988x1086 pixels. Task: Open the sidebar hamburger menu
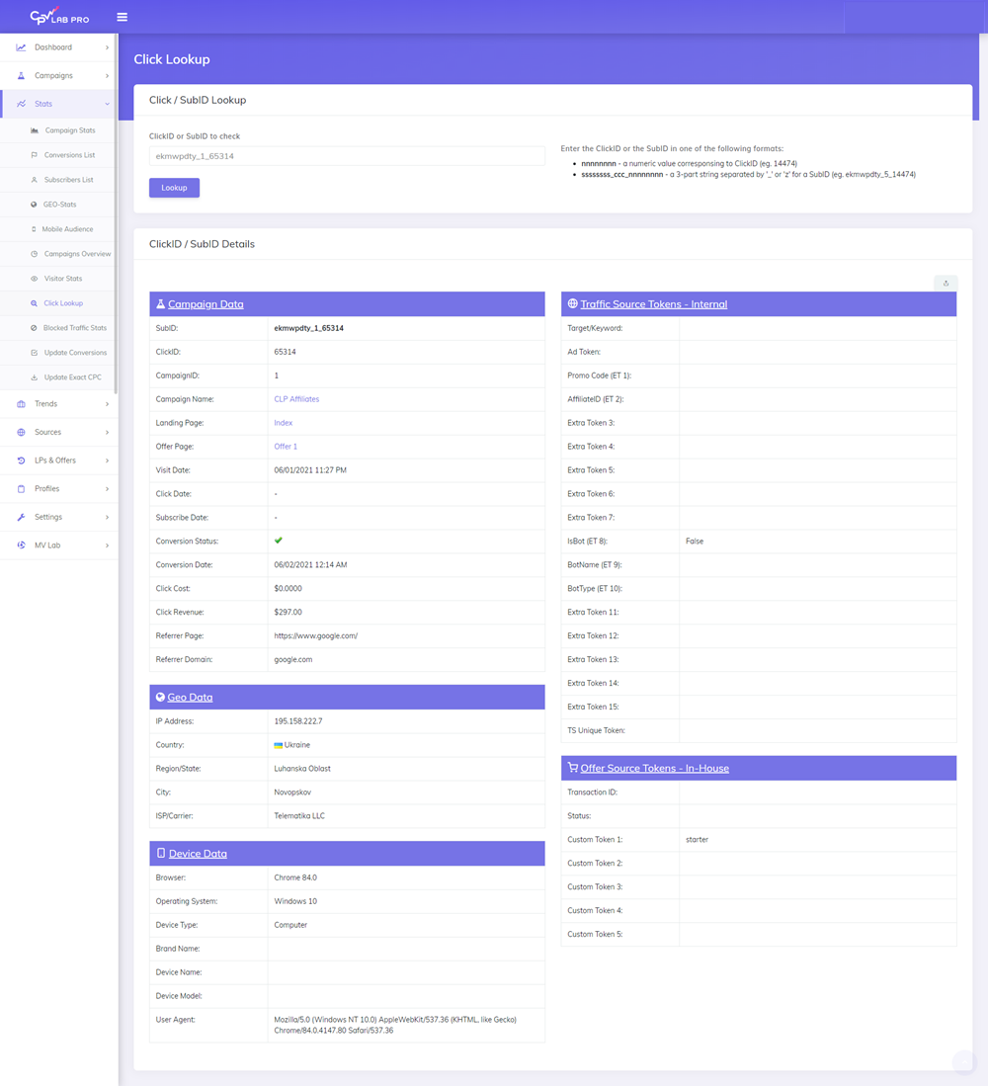point(122,16)
